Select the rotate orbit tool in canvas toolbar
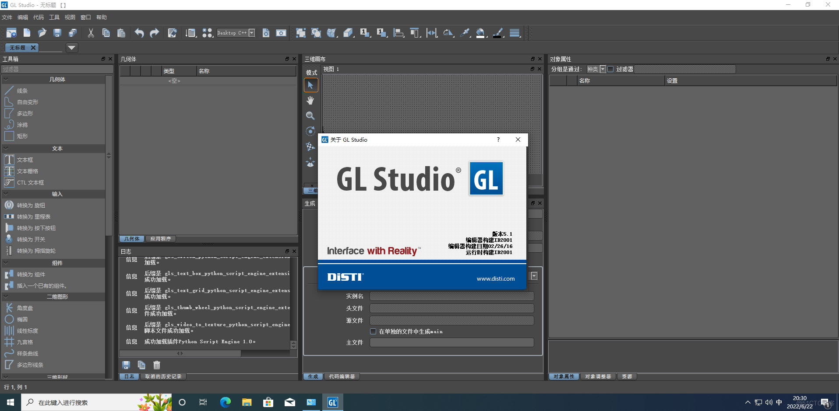This screenshot has height=411, width=839. click(310, 131)
